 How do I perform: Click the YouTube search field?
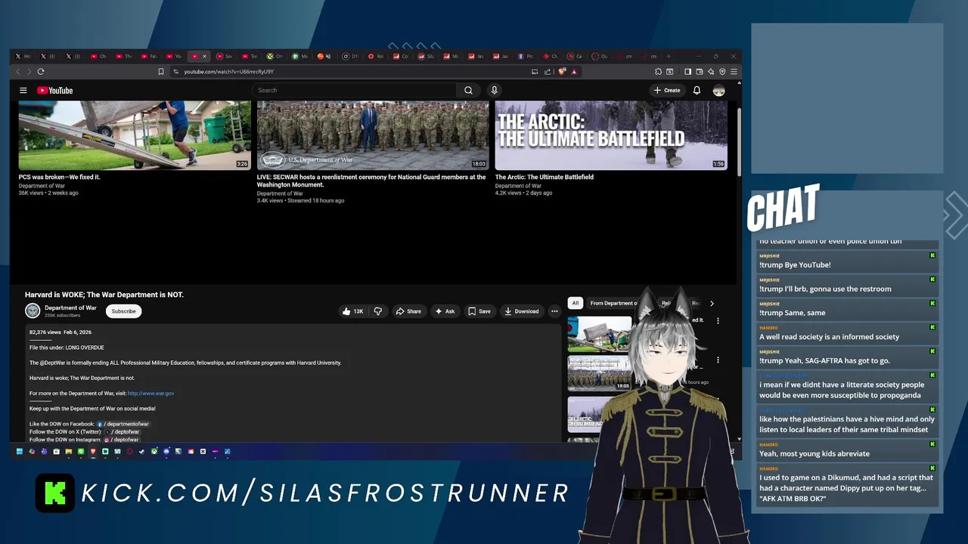tap(354, 90)
